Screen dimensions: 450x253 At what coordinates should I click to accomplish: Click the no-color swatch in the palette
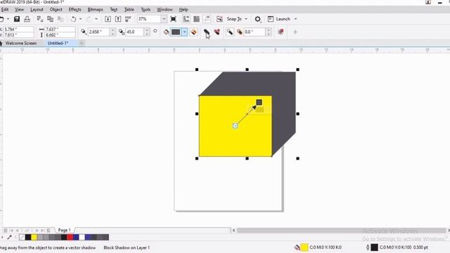[x=22, y=238]
